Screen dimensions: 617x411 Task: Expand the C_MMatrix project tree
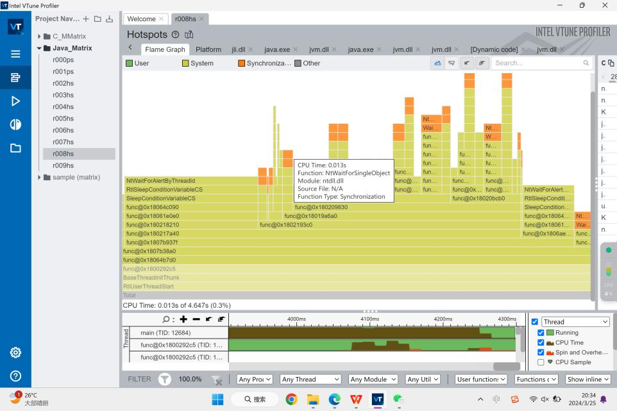click(x=39, y=36)
